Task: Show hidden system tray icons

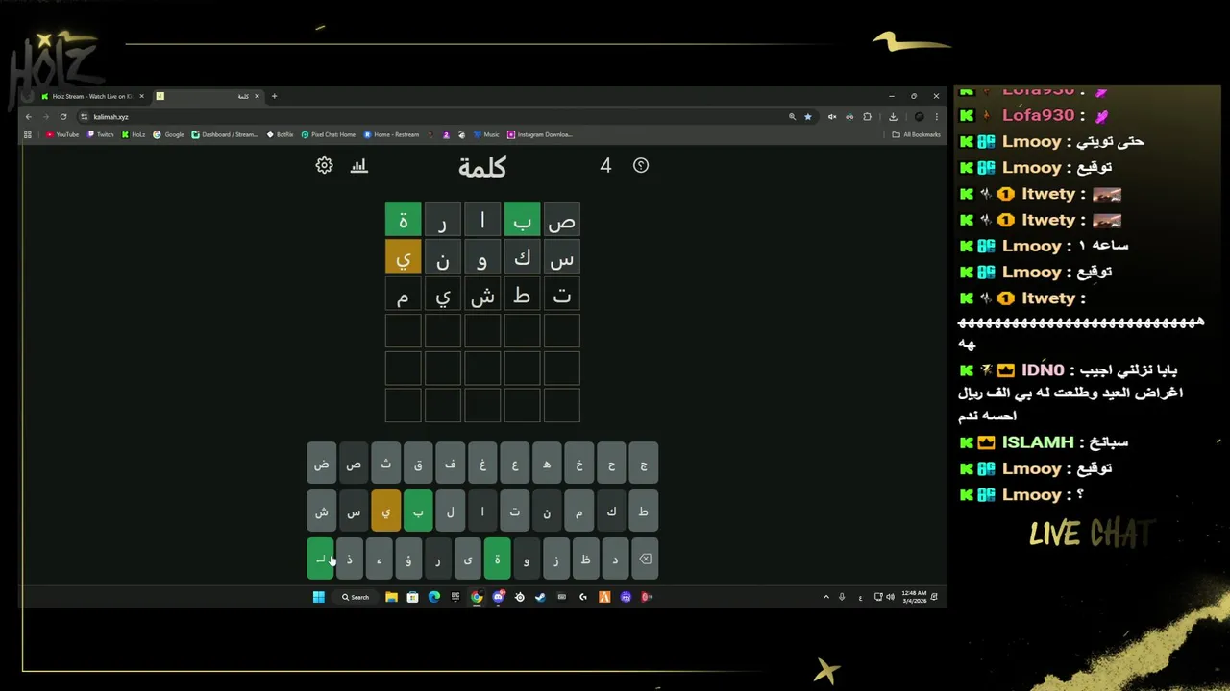Action: (x=825, y=597)
